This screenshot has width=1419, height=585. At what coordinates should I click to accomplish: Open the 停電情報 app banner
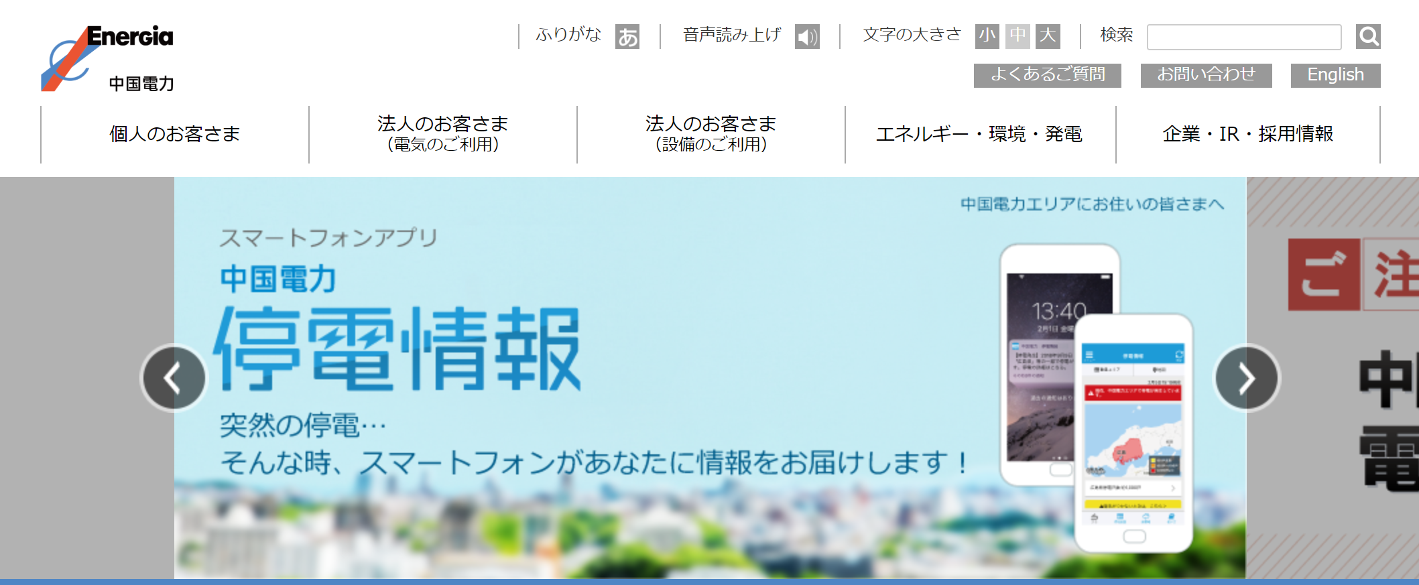710,378
